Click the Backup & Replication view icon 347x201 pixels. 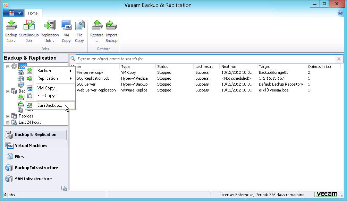[9, 135]
